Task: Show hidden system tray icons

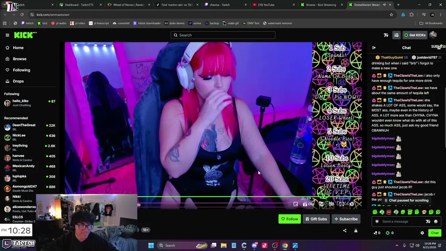Action: 397,245
